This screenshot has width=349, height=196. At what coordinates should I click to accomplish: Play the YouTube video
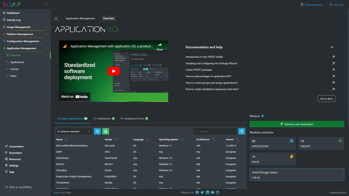coord(113,71)
